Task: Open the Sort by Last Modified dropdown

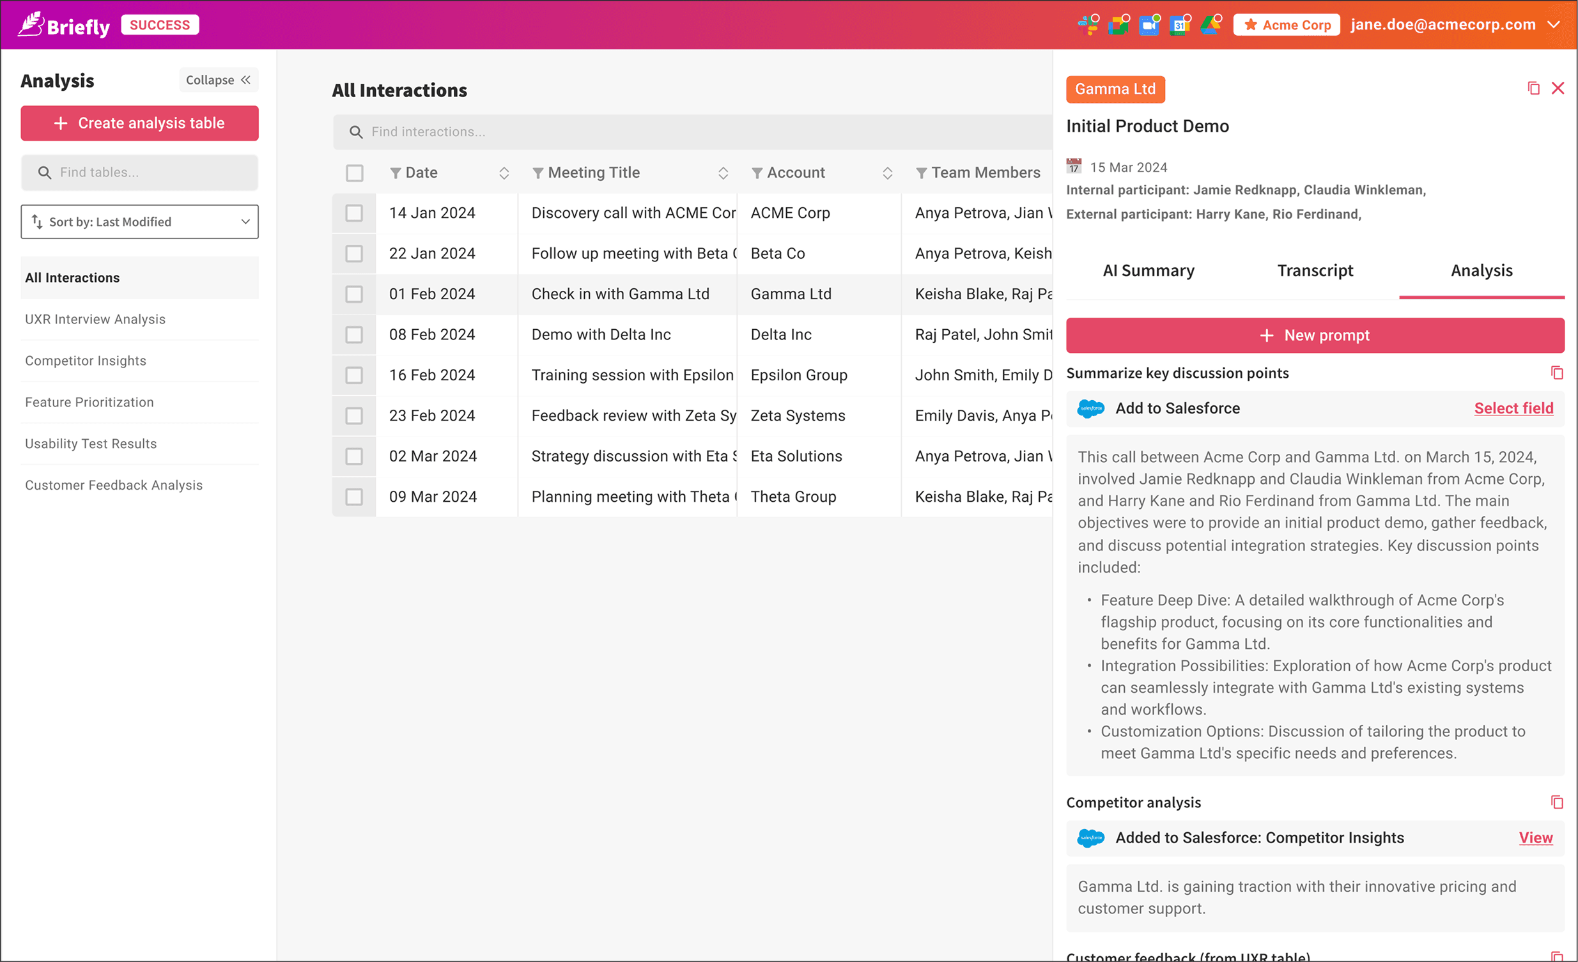Action: (139, 222)
